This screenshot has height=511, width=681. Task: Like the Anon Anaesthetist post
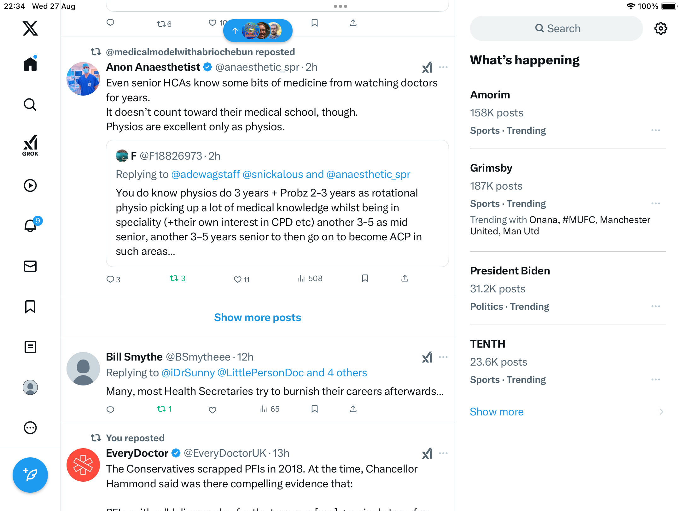click(238, 279)
